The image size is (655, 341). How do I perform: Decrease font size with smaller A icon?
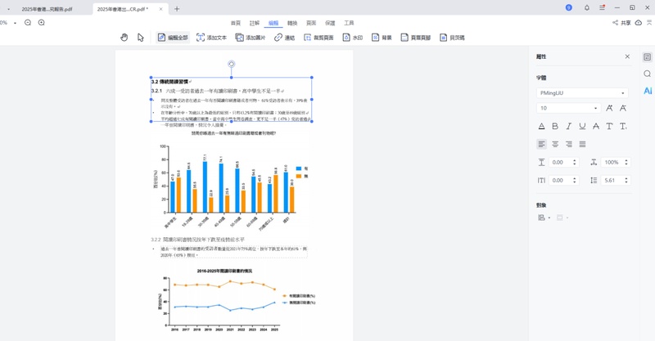click(623, 108)
